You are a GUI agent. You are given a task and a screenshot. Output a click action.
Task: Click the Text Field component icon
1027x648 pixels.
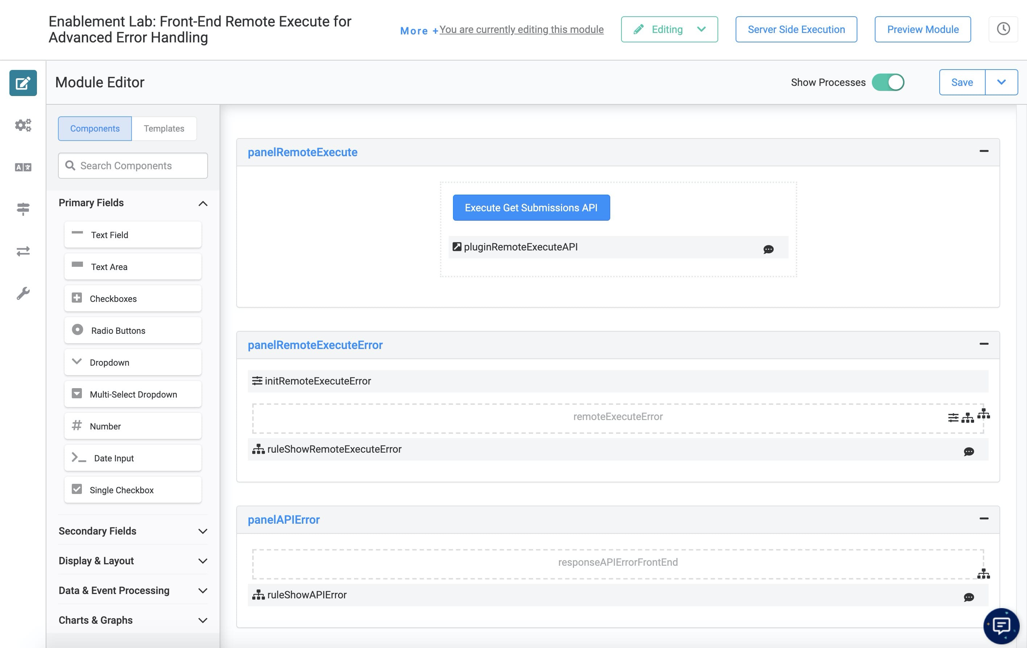tap(77, 233)
